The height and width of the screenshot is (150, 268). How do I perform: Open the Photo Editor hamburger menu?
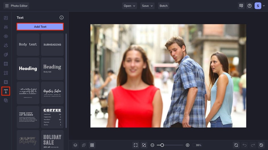point(7,6)
